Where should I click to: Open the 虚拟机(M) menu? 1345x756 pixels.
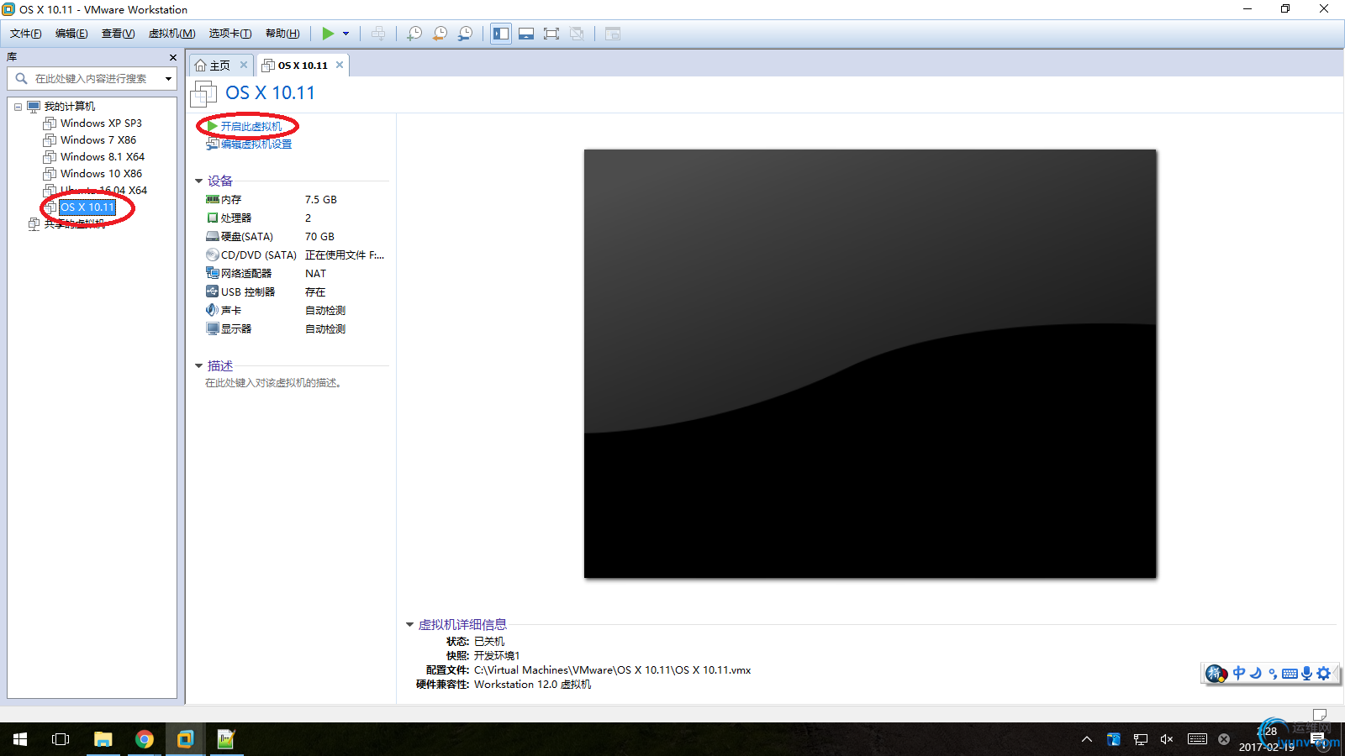click(171, 34)
